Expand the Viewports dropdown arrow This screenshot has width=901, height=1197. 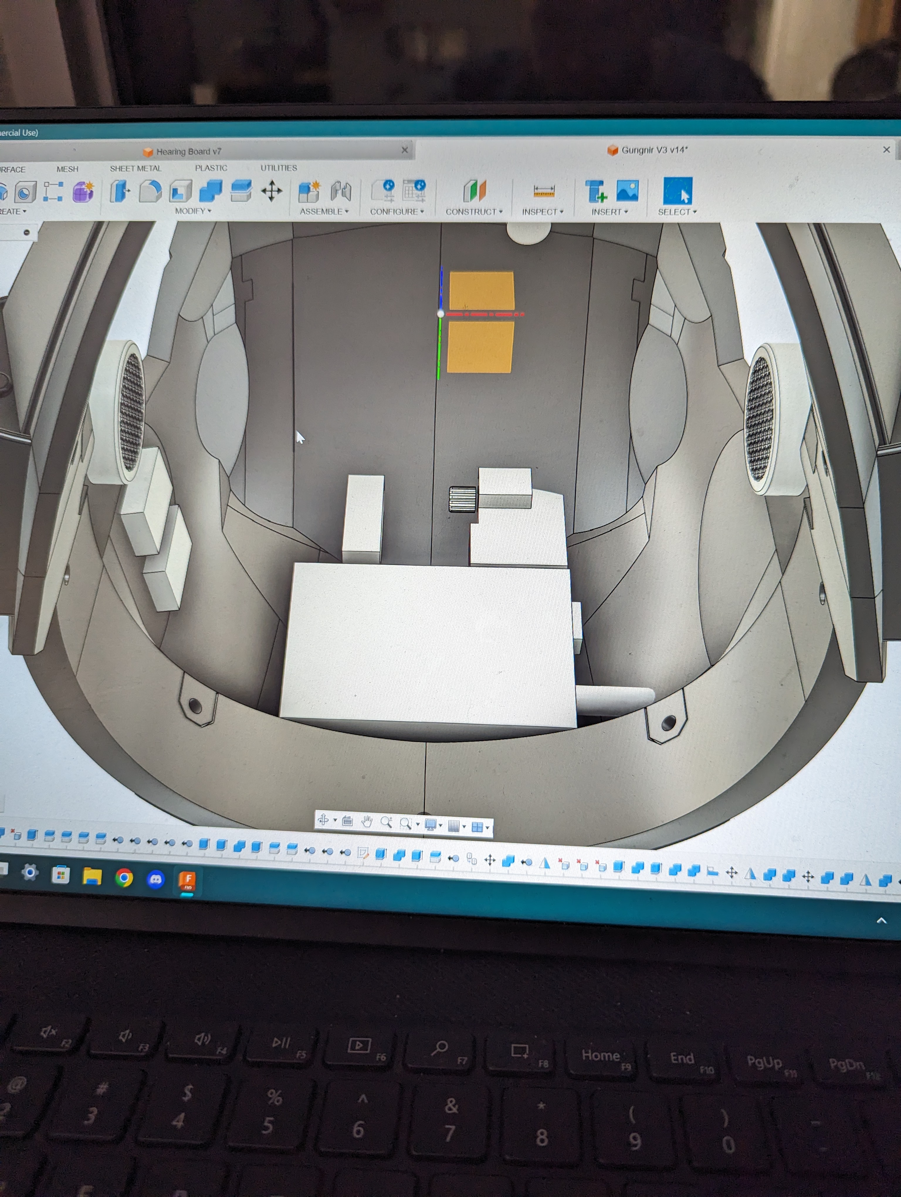(x=487, y=827)
